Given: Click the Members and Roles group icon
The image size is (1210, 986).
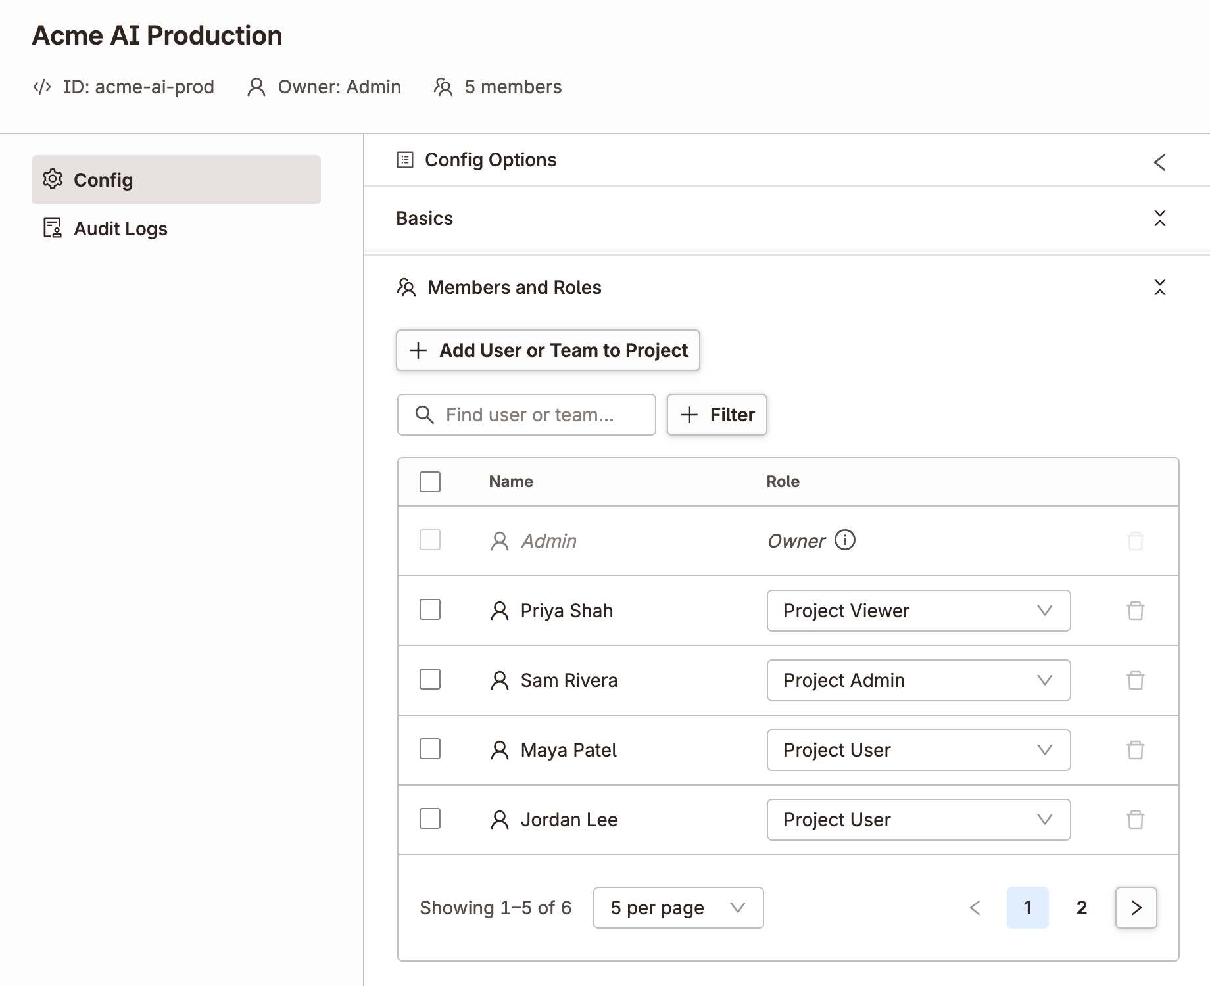Looking at the screenshot, I should [406, 287].
